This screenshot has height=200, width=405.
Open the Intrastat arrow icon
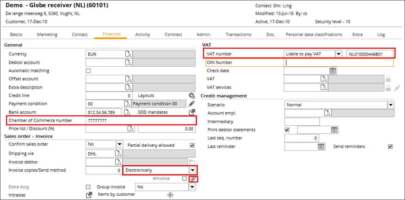pos(89,195)
